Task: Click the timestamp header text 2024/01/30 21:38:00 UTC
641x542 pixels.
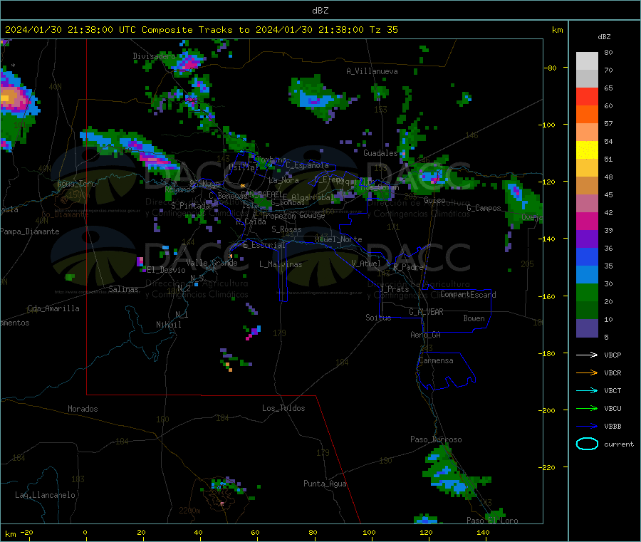Action: click(x=71, y=30)
